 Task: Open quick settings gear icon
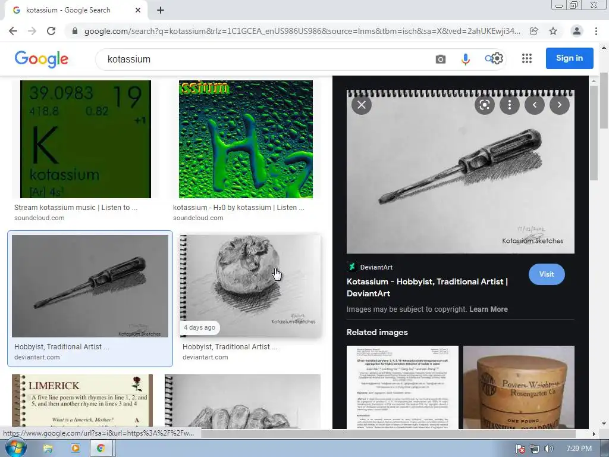coord(497,58)
